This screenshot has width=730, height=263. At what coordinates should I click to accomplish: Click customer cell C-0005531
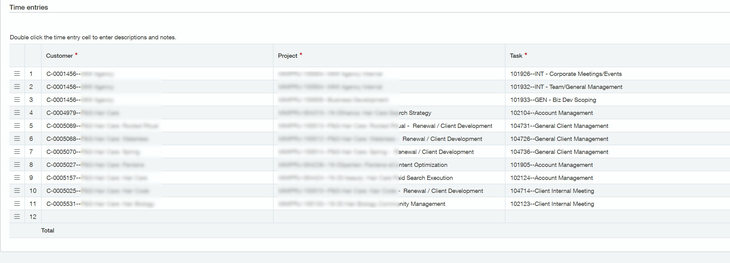(157, 204)
